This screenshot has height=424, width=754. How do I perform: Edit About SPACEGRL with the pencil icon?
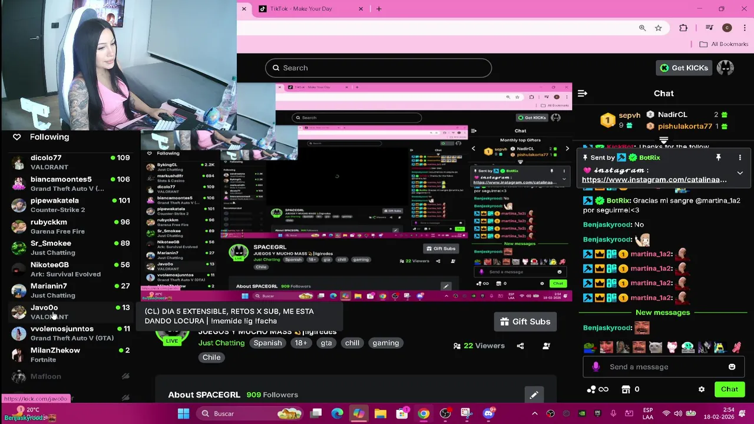pyautogui.click(x=534, y=395)
